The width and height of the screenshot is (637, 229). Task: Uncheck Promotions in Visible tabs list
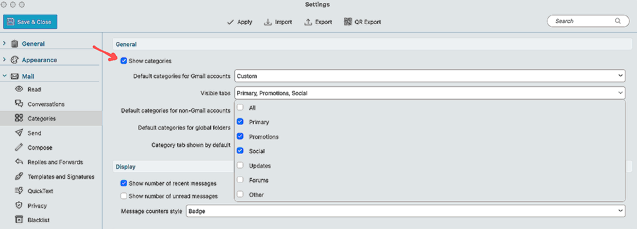click(x=240, y=137)
